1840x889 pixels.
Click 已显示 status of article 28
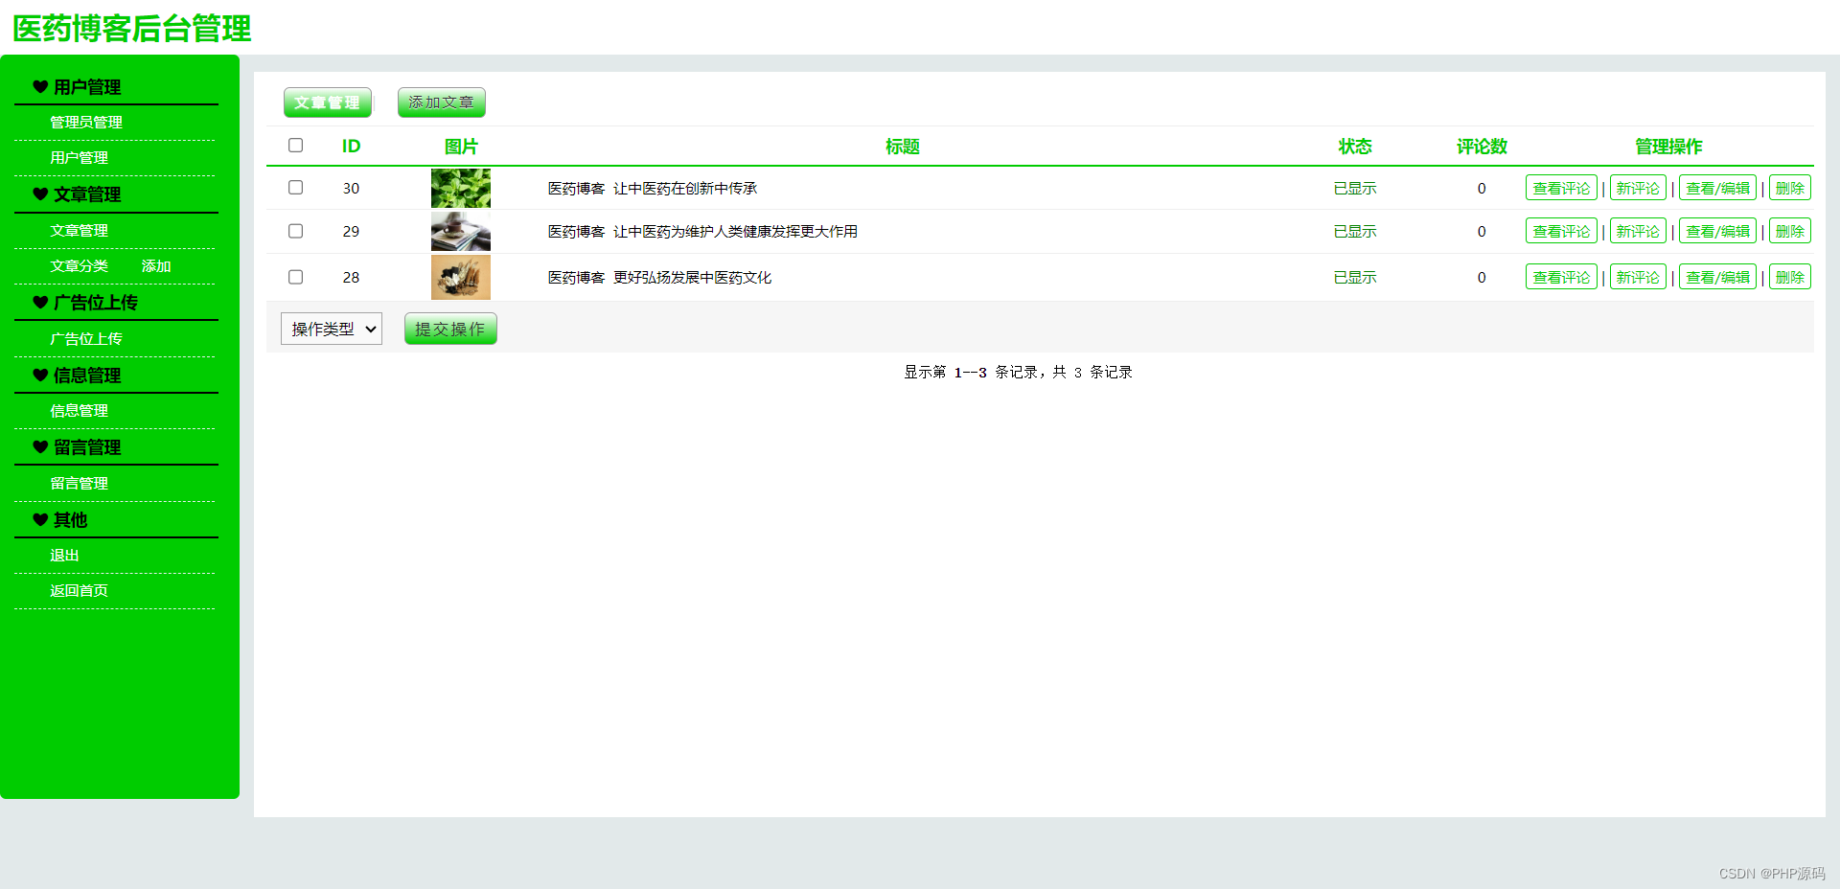coord(1355,278)
